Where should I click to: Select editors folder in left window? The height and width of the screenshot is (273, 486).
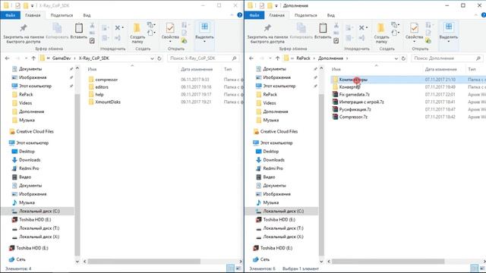(102, 87)
